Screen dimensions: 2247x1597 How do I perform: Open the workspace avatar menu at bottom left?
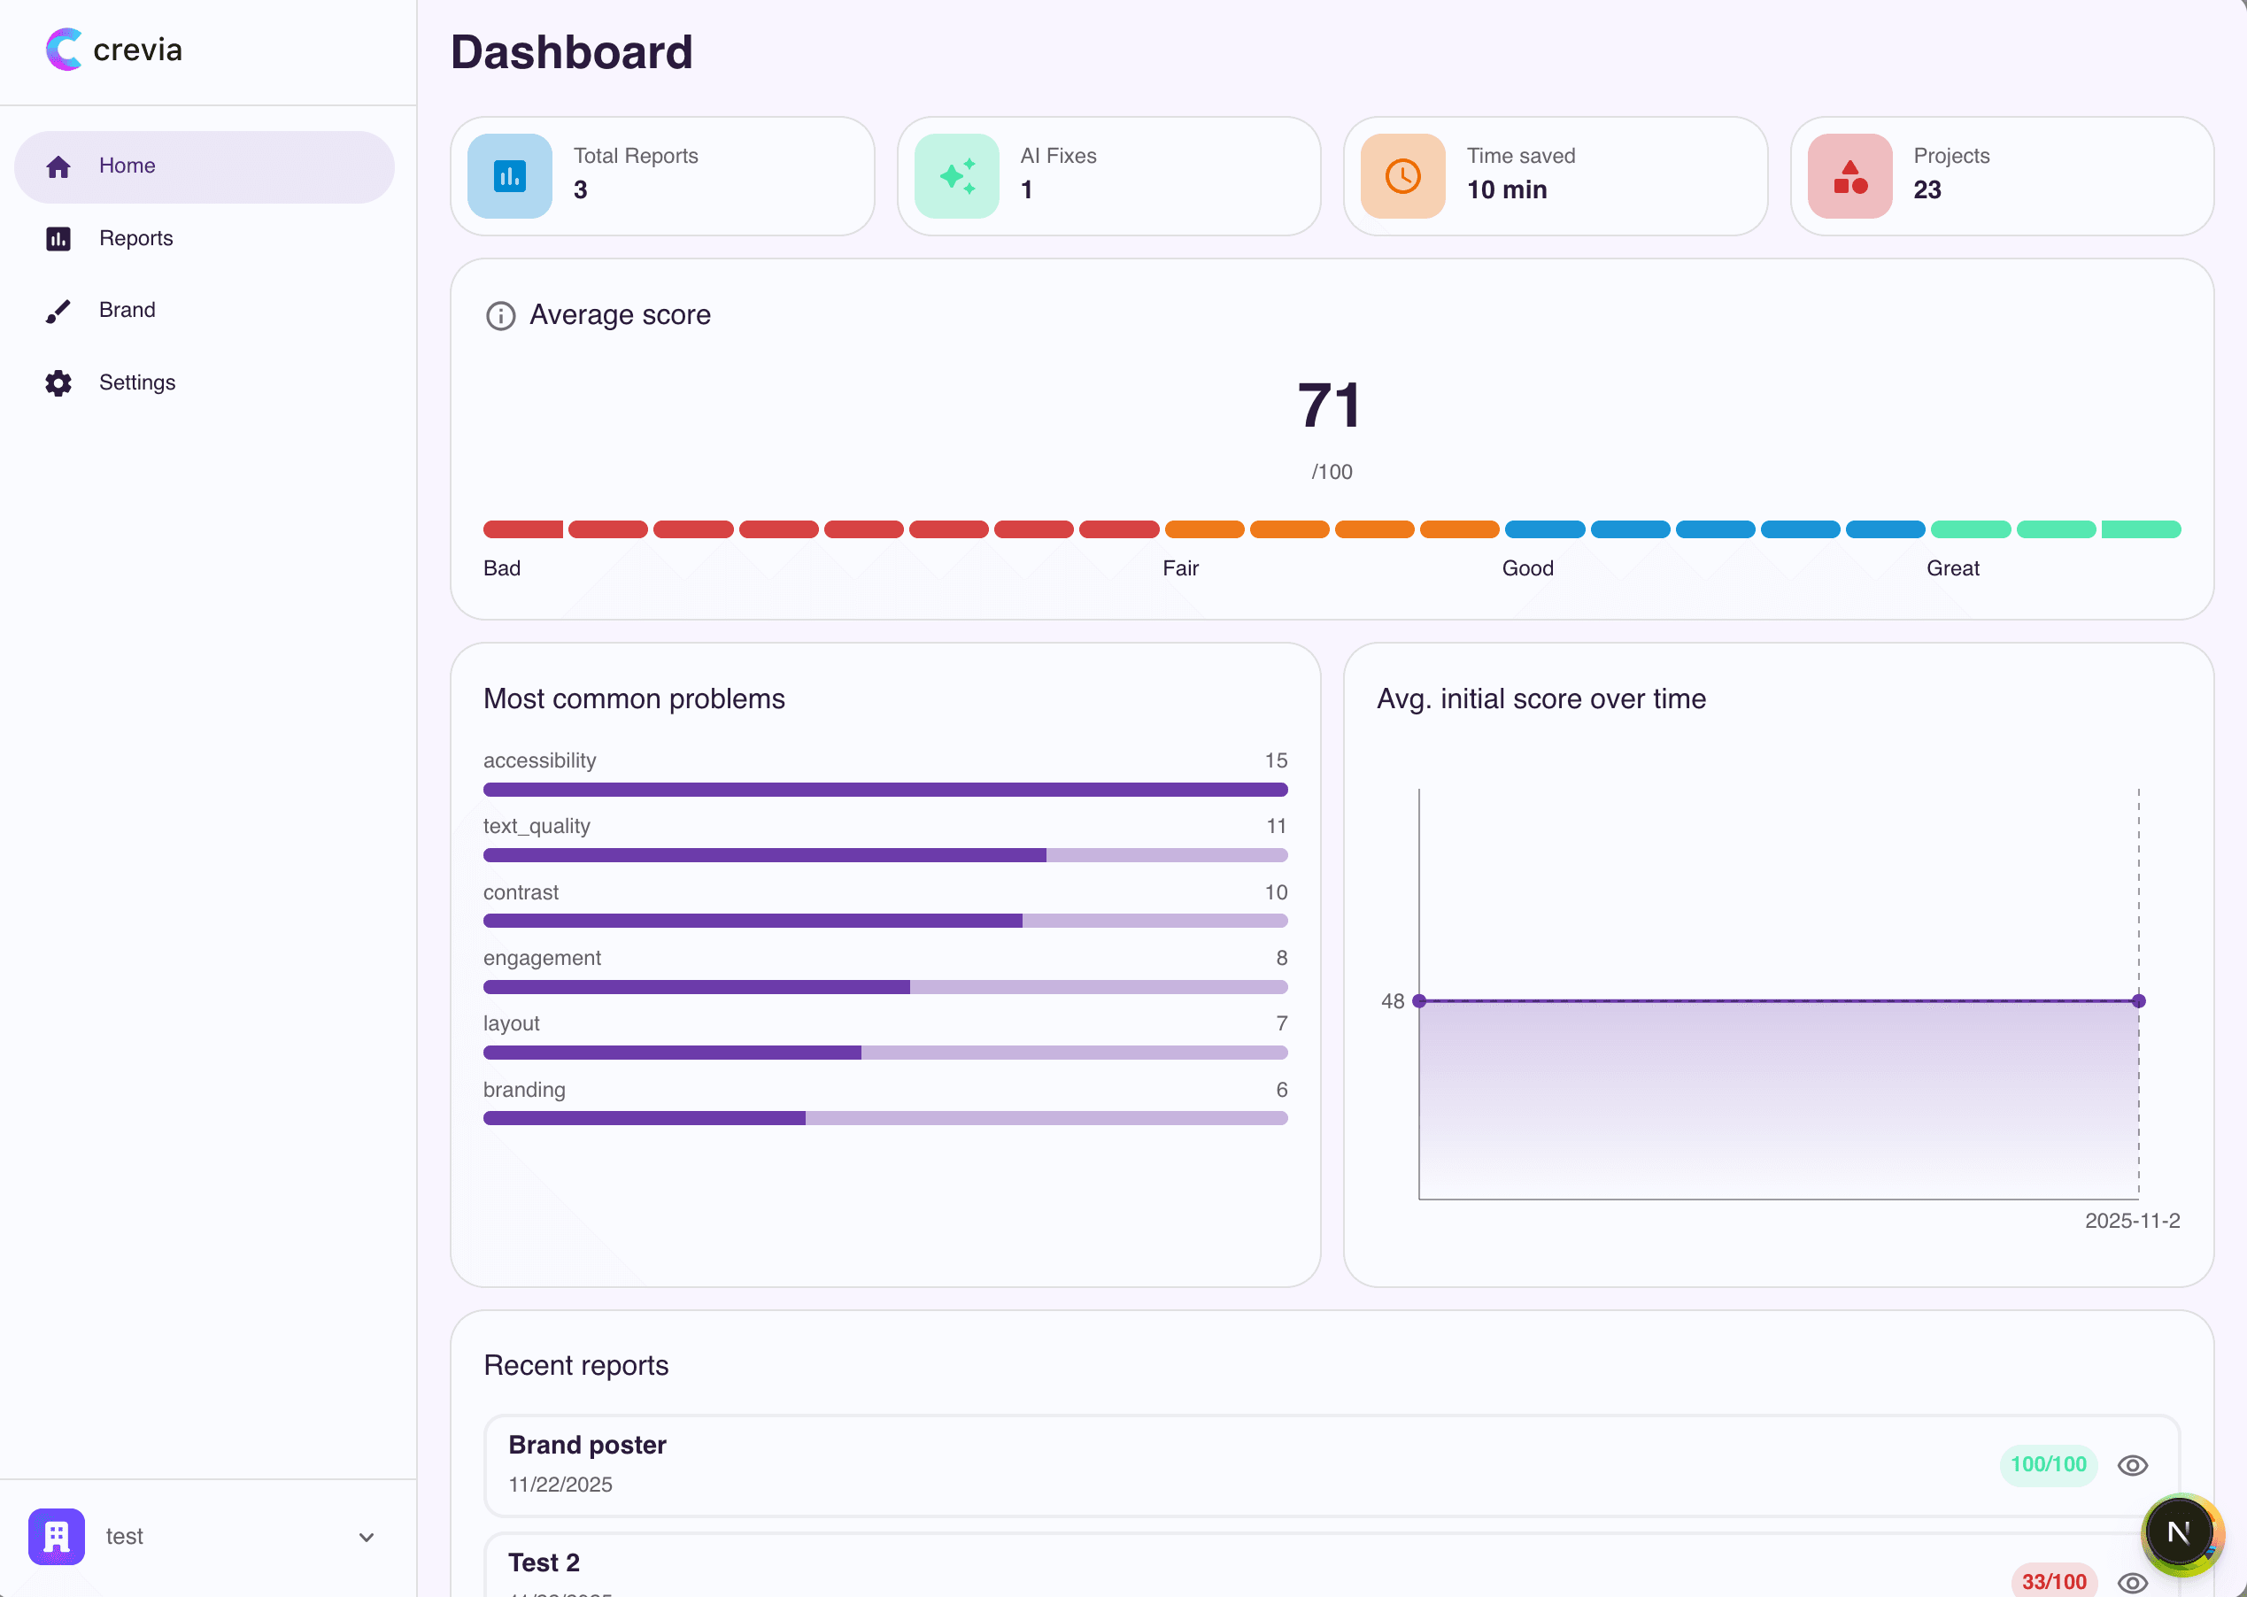click(x=56, y=1536)
